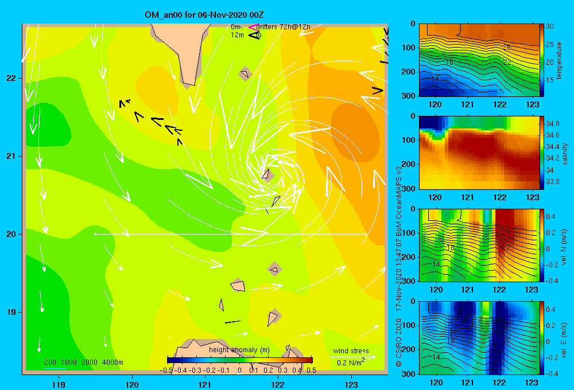This screenshot has height=390, width=574.
Task: Click the vel. N color scale bar
Action: pos(541,245)
